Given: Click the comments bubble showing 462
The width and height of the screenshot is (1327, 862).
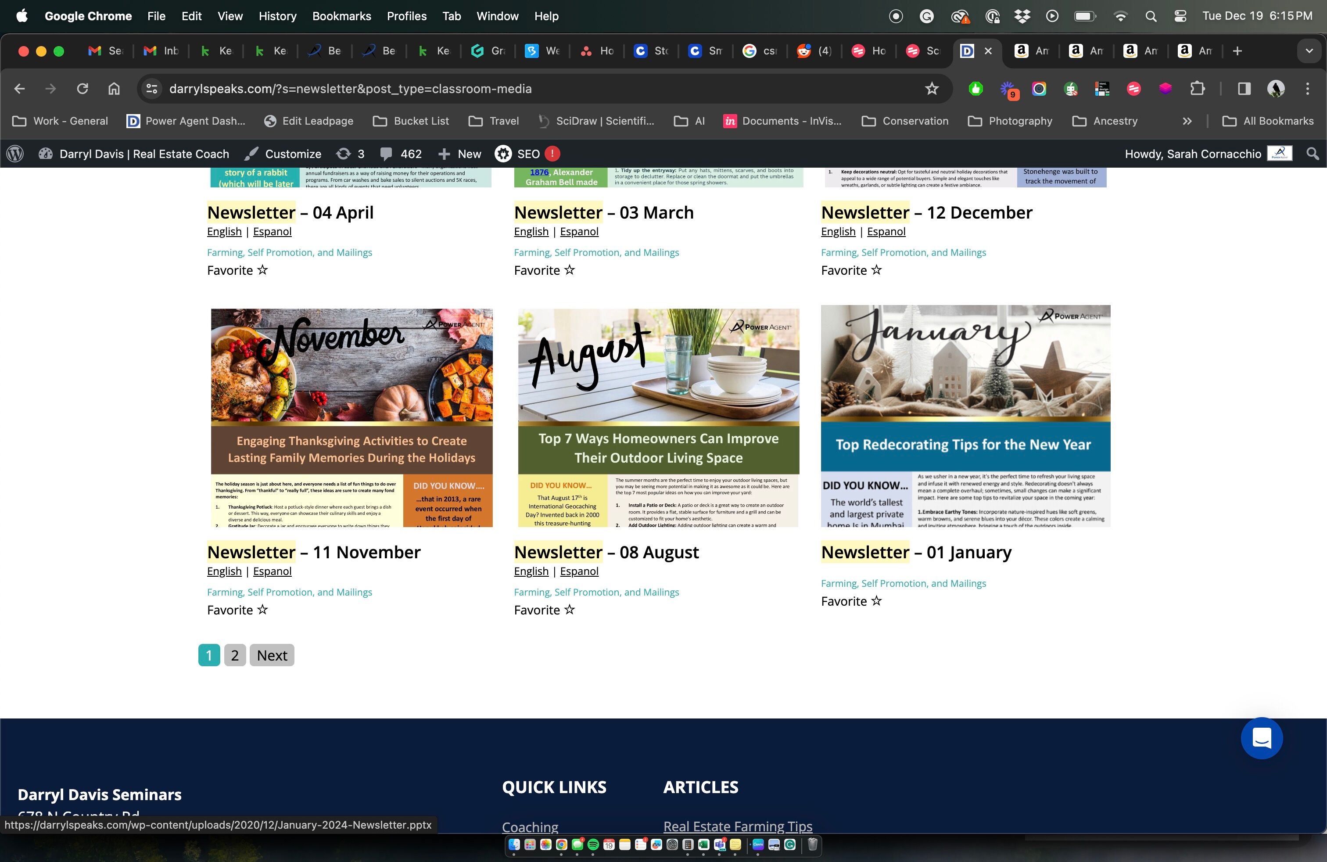Looking at the screenshot, I should pos(400,154).
